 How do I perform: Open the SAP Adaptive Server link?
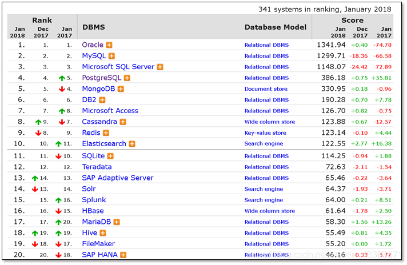click(x=118, y=178)
